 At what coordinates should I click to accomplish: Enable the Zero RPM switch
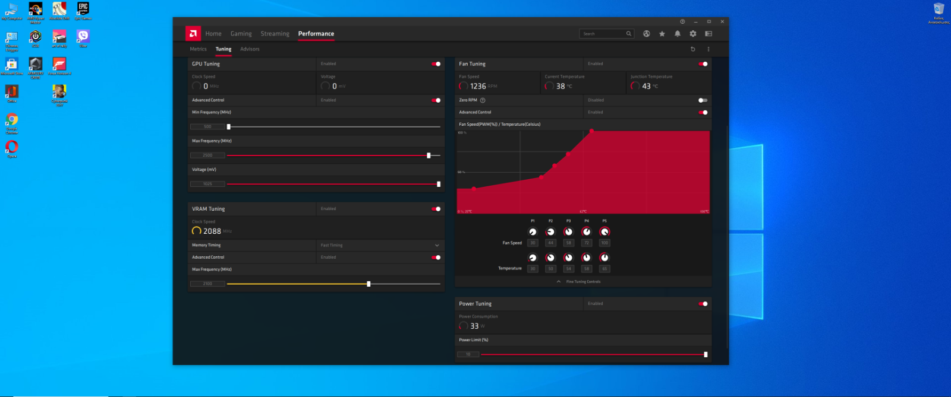tap(703, 100)
